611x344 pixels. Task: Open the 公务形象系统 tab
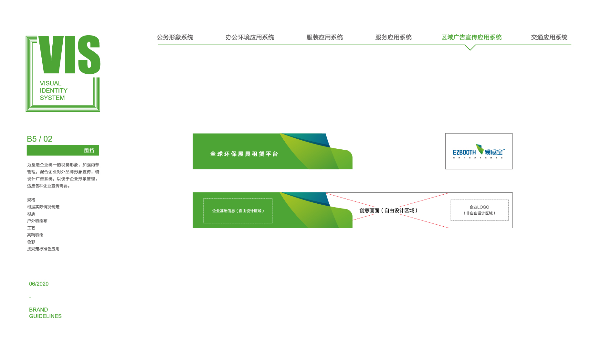coord(175,37)
